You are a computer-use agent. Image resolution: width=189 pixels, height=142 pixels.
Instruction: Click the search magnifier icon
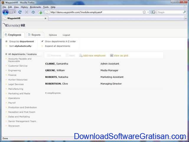tap(184, 12)
